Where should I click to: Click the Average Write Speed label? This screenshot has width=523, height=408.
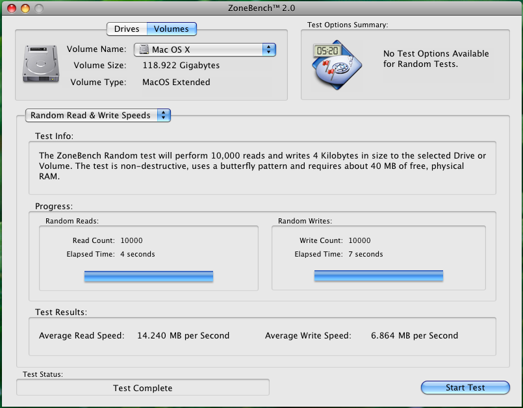(x=308, y=336)
